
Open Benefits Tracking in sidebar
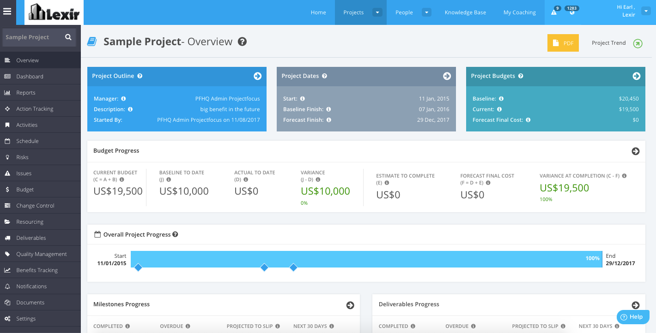click(x=40, y=270)
